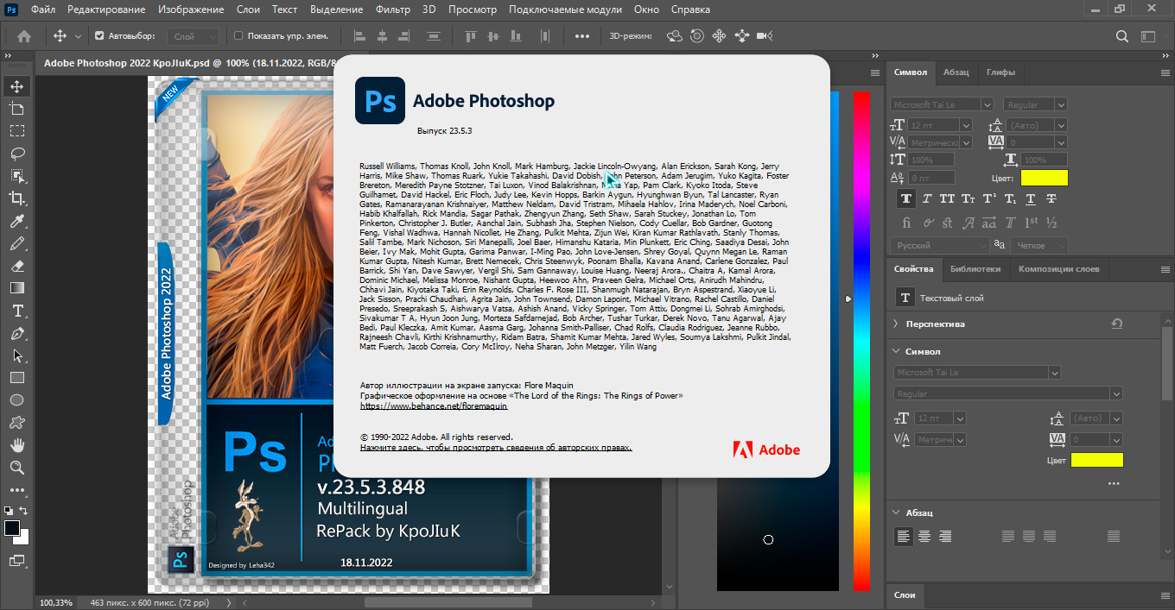
Task: Select the Horizontal Type tool
Action: click(16, 311)
